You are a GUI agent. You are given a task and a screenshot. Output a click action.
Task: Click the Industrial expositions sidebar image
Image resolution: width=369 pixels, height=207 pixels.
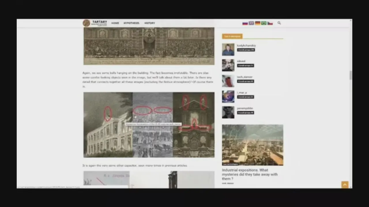pyautogui.click(x=253, y=145)
